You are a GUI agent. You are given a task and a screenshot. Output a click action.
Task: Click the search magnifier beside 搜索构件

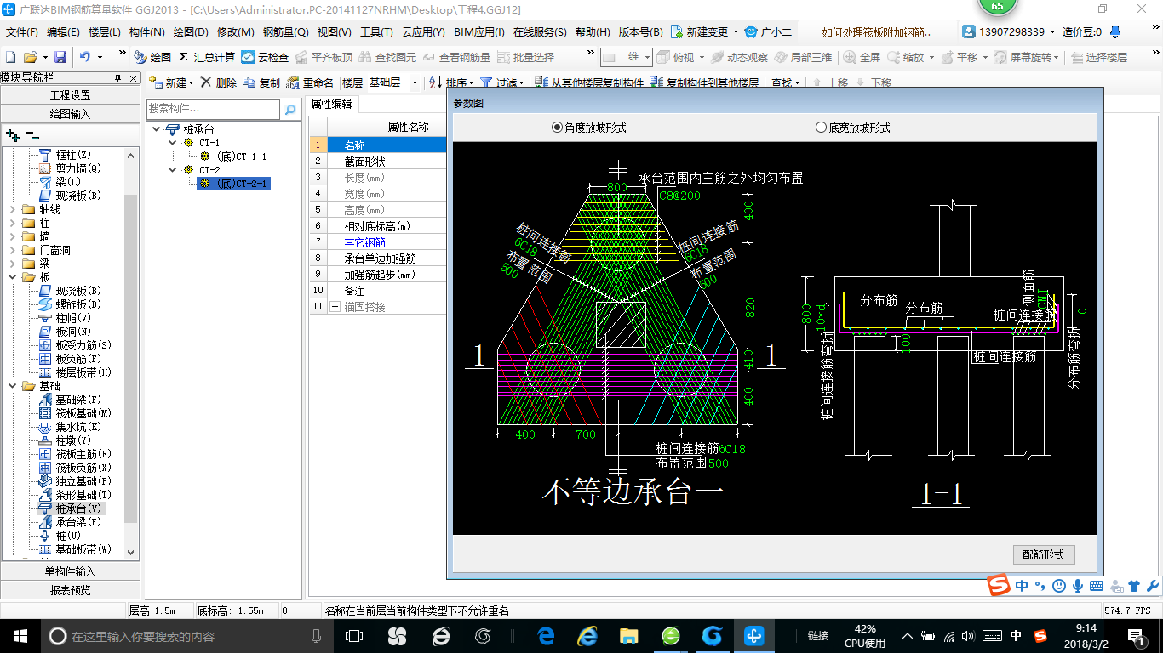[290, 110]
